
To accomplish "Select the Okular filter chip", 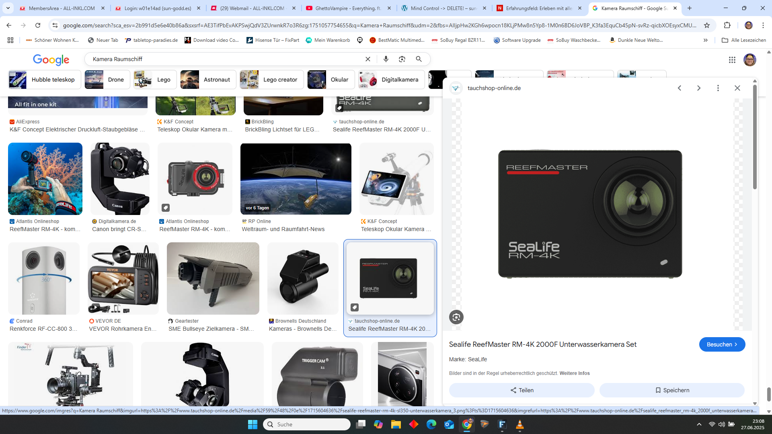I will click(x=331, y=80).
